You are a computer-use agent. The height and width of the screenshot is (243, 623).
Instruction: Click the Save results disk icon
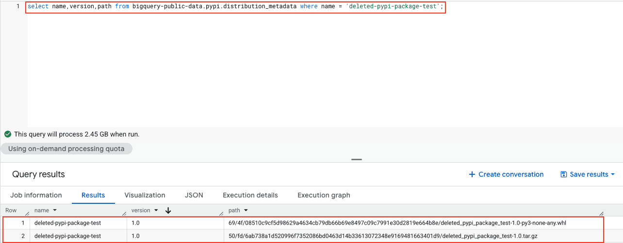[563, 174]
